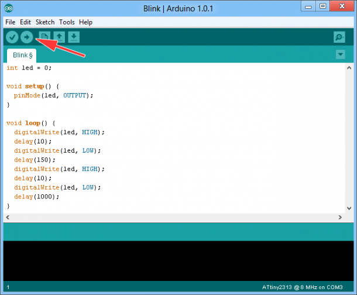Click the black console output area
The width and height of the screenshot is (357, 295).
[x=176, y=260]
